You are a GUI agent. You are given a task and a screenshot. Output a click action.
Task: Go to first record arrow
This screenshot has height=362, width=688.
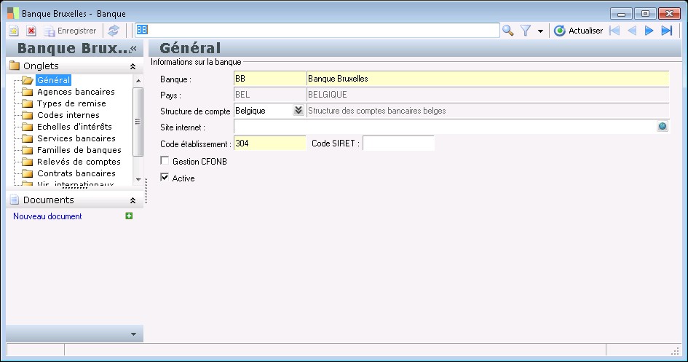click(x=614, y=31)
